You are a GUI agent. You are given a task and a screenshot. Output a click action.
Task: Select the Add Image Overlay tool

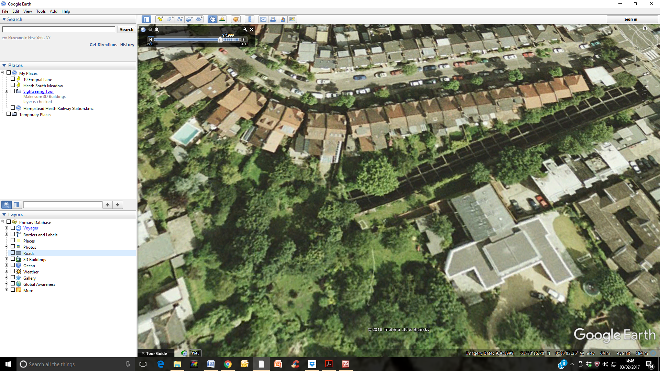[x=189, y=19]
